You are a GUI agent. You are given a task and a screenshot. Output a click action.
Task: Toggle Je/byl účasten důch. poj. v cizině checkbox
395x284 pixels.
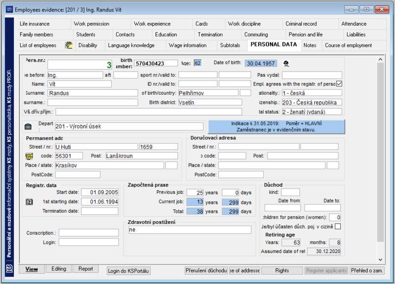338,226
